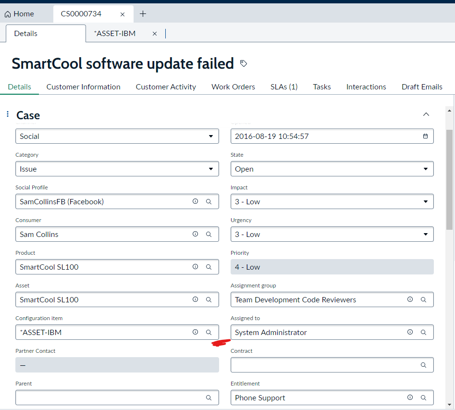This screenshot has height=410, width=455.
Task: Open a new tab with the plus icon
Action: coord(143,13)
